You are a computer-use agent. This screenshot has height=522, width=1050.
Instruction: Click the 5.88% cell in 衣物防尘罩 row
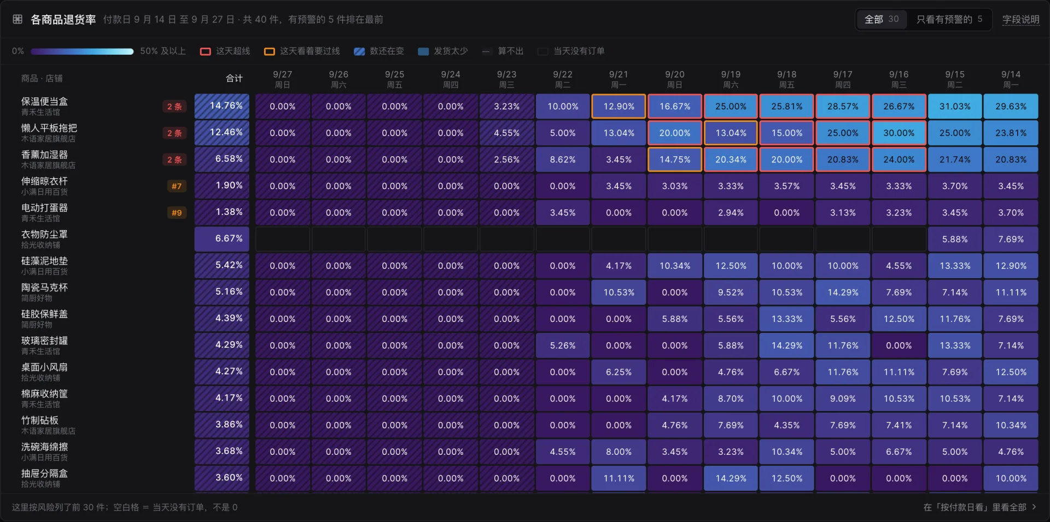click(955, 239)
